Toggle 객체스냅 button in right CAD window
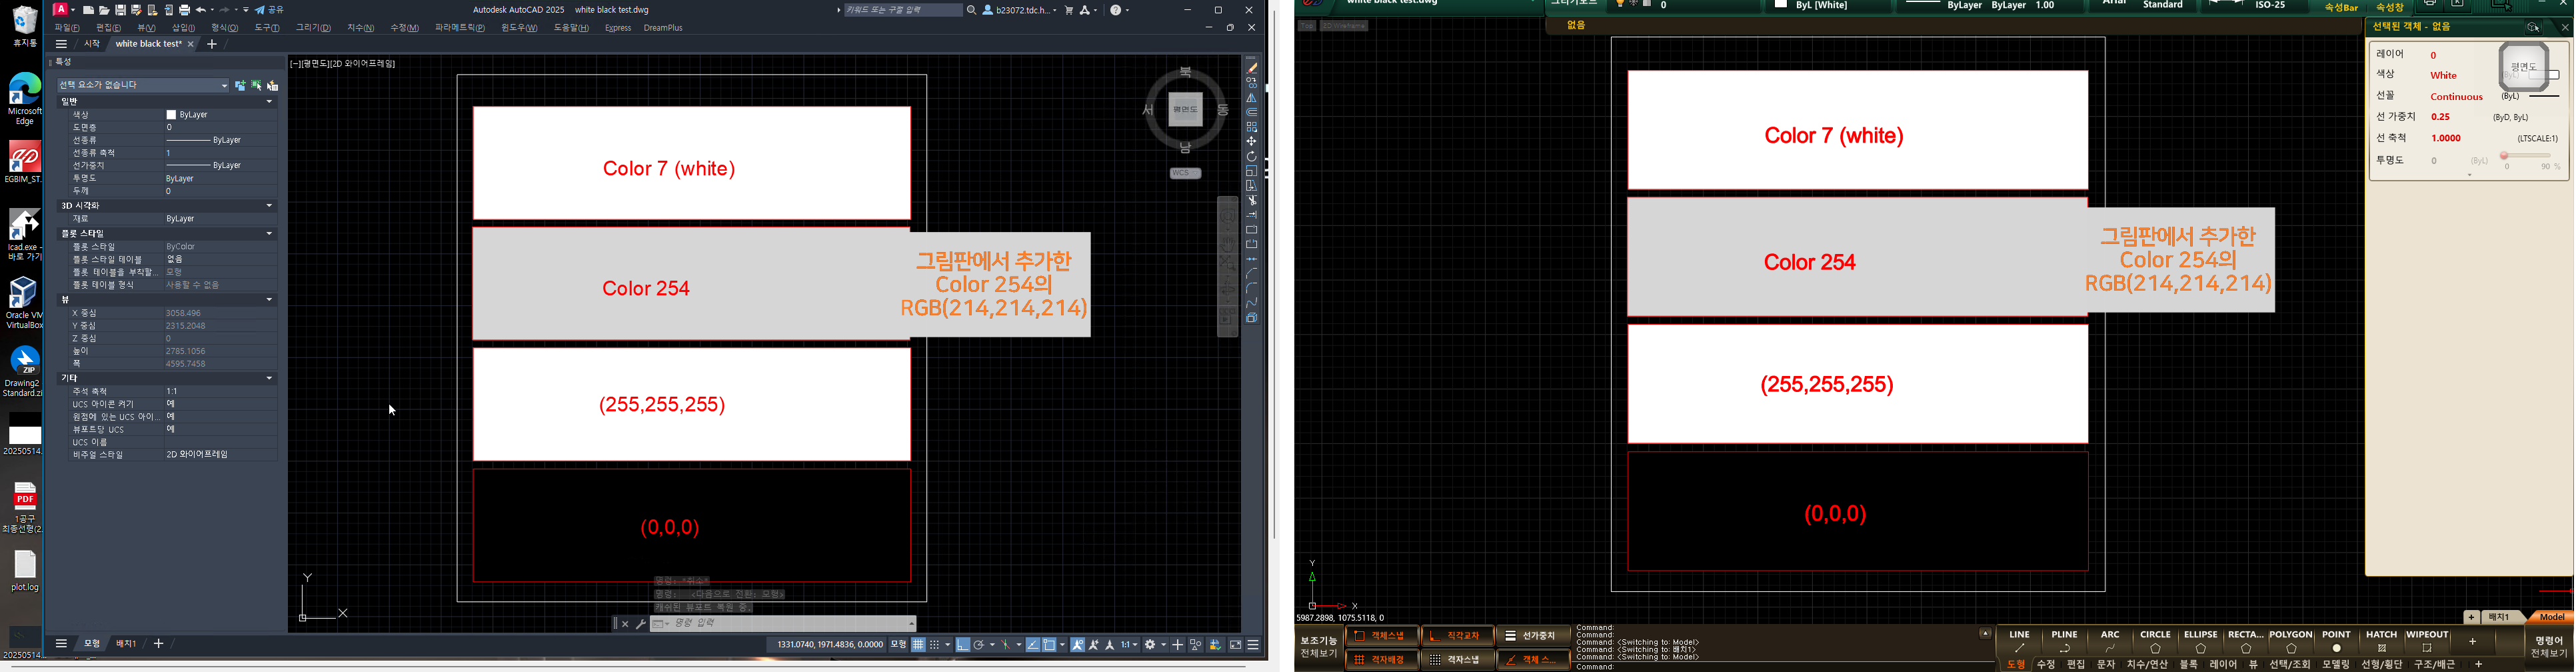2576x672 pixels. [x=1382, y=636]
